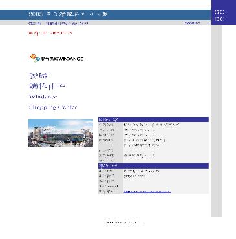Click the 2005 blue header banner title
Image resolution: width=236 pixels, height=239 pixels.
pos(69,14)
